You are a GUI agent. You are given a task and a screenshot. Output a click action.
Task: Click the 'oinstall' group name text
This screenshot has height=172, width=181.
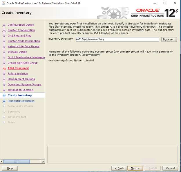pos(89,61)
